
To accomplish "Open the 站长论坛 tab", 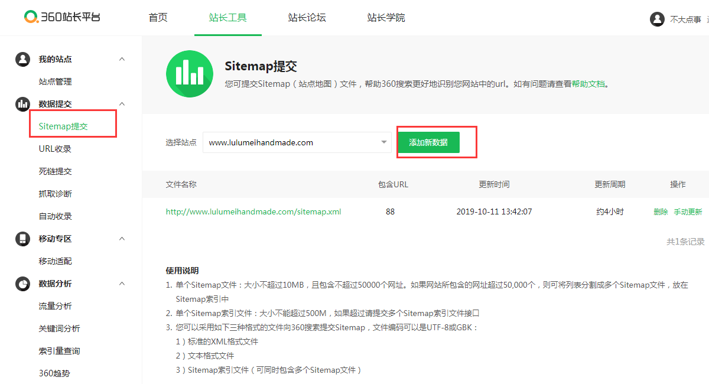I will click(307, 18).
